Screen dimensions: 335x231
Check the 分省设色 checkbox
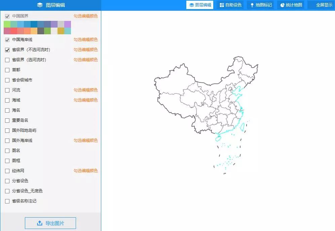[x=7, y=181]
